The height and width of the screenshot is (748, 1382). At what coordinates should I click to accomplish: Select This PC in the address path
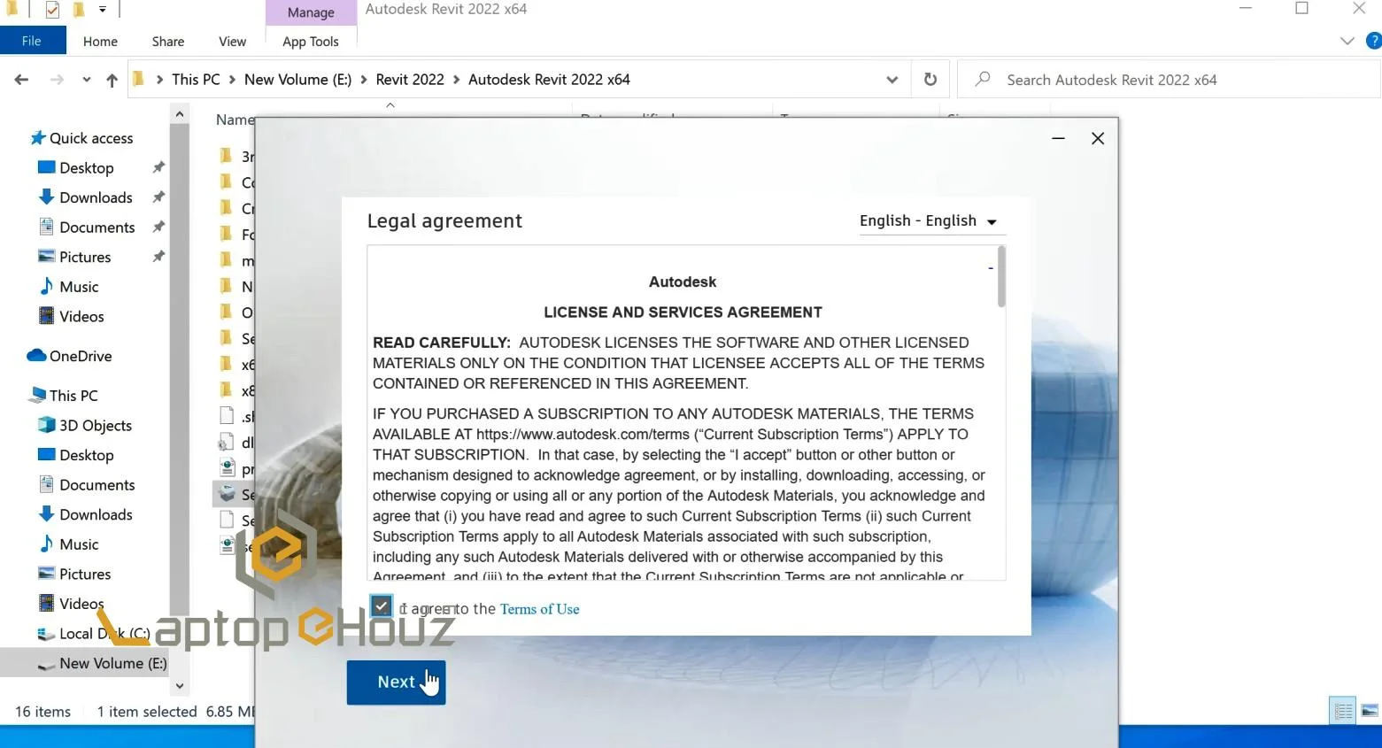tap(196, 80)
